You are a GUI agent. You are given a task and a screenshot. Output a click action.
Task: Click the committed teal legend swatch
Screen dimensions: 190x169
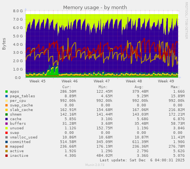pos(6,142)
